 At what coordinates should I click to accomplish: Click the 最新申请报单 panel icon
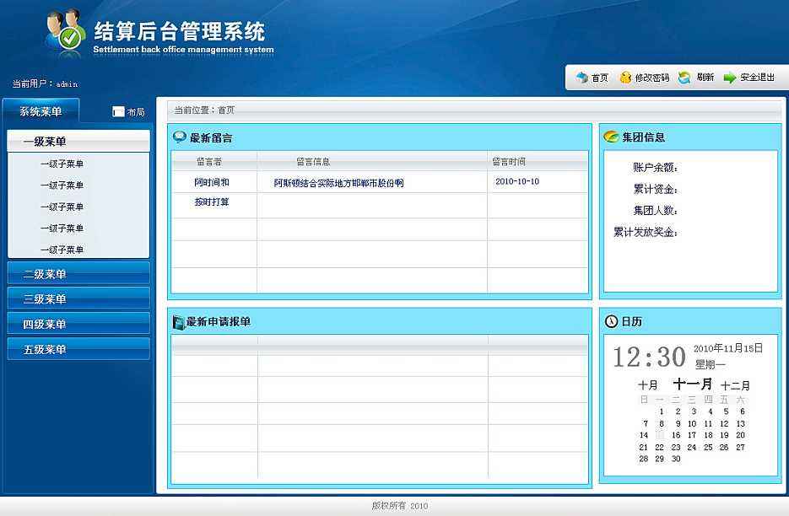(179, 322)
